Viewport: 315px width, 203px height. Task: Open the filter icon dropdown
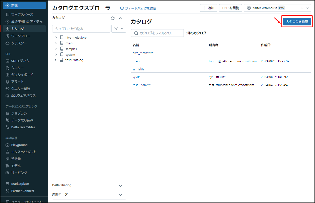coord(119,29)
